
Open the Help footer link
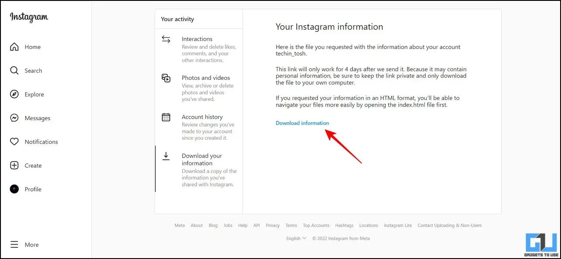pyautogui.click(x=243, y=225)
